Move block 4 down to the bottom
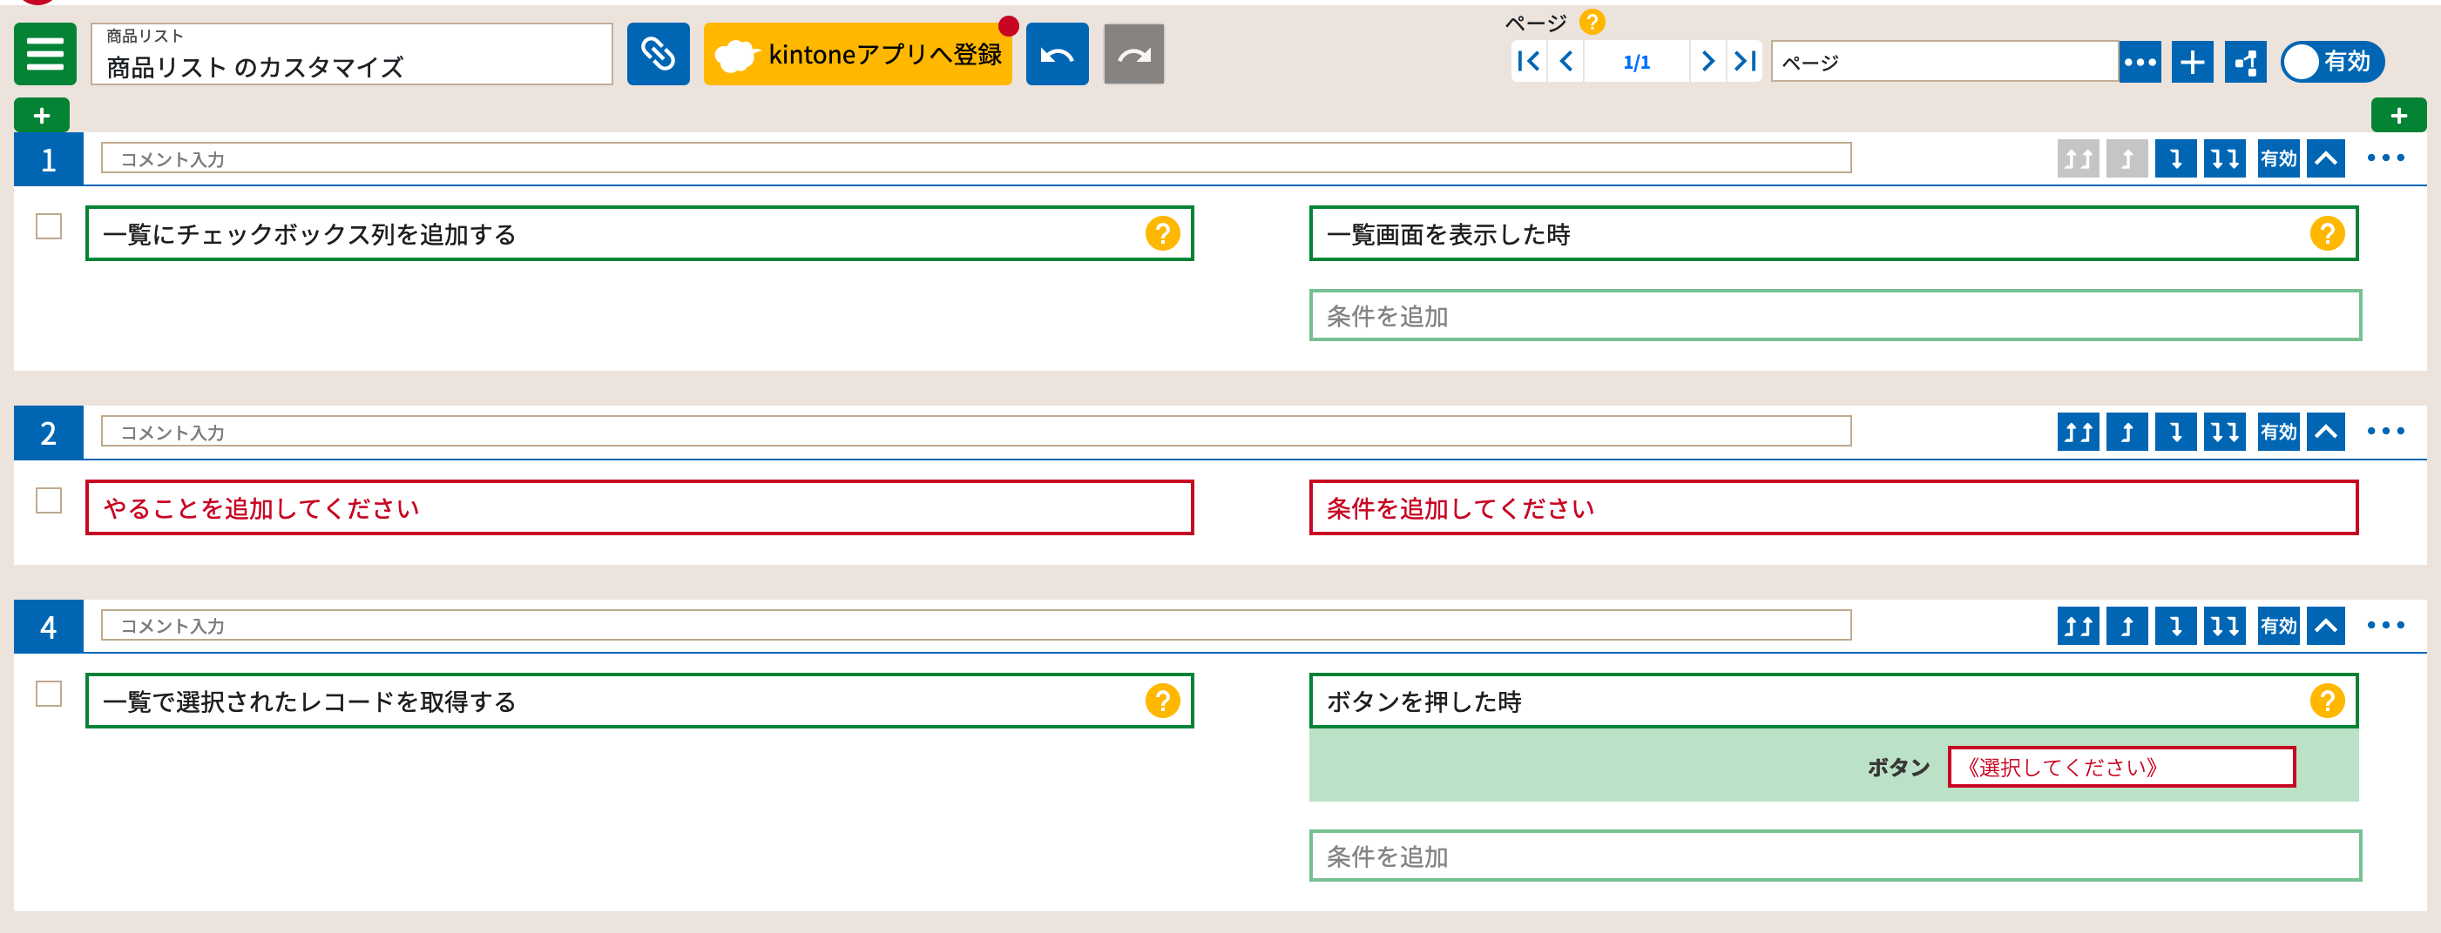The width and height of the screenshot is (2441, 933). click(x=2225, y=626)
